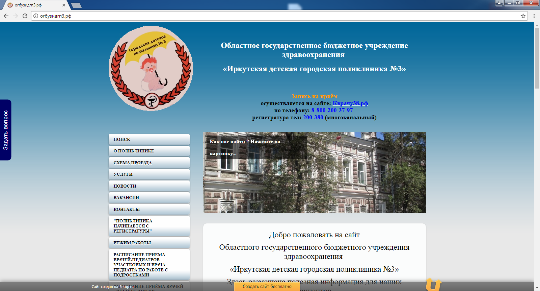Close the огбузидгп3.рф tab
Viewport: 540px width, 291px height.
click(64, 5)
